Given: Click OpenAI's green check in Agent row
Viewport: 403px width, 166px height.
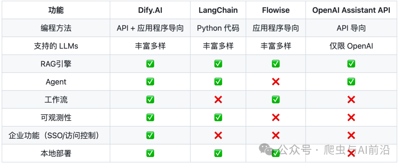Looking at the screenshot, I should [x=351, y=82].
